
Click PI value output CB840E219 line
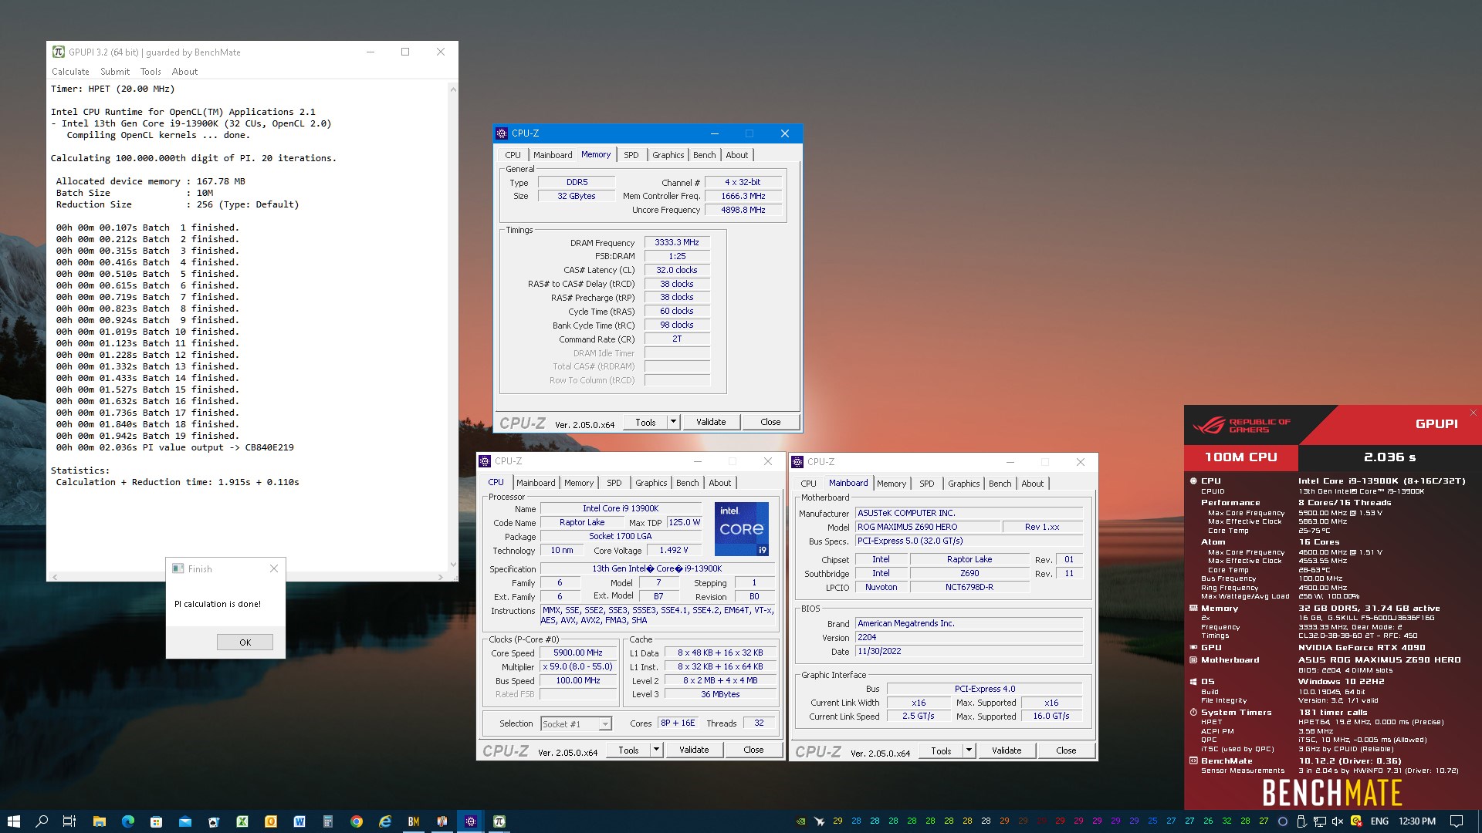pyautogui.click(x=174, y=447)
